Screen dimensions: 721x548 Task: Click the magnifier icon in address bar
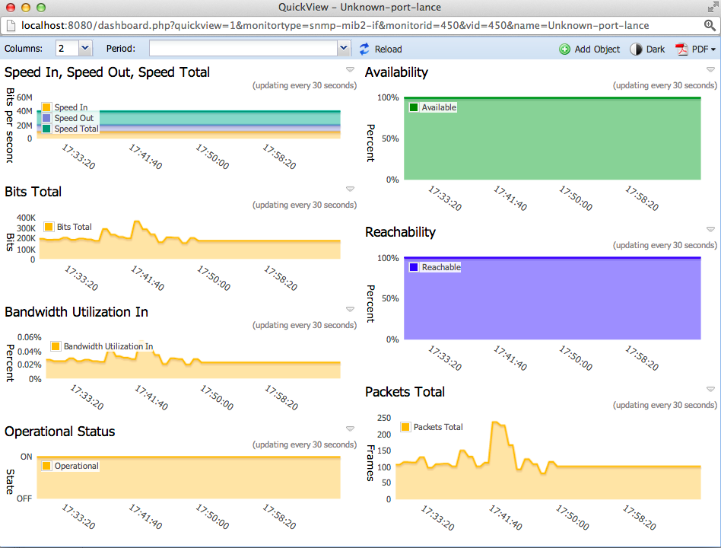710,25
